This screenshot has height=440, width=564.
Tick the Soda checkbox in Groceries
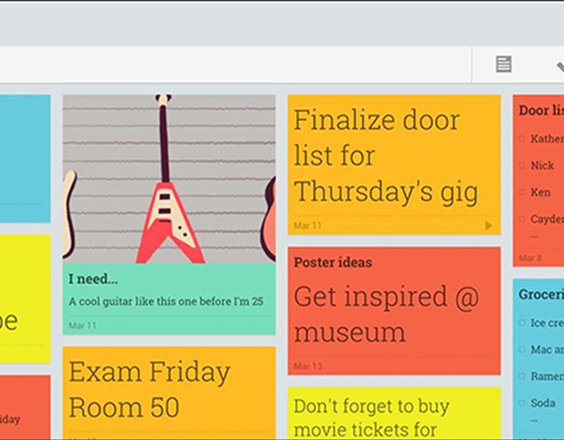point(522,403)
